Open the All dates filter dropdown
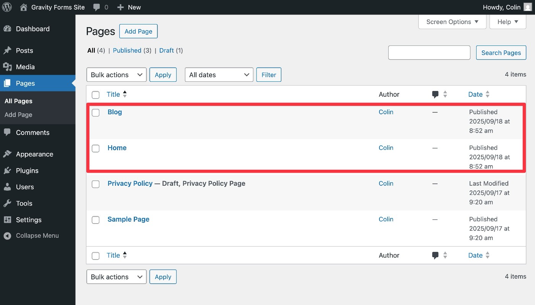The height and width of the screenshot is (305, 535). (x=219, y=75)
